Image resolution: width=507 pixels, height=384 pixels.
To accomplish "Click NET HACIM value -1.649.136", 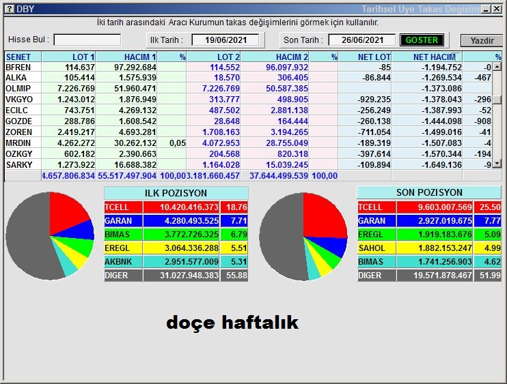I will click(441, 165).
